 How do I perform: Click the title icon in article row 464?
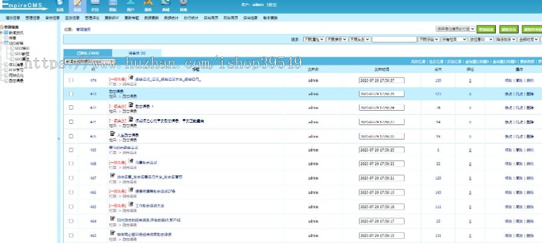(x=113, y=218)
